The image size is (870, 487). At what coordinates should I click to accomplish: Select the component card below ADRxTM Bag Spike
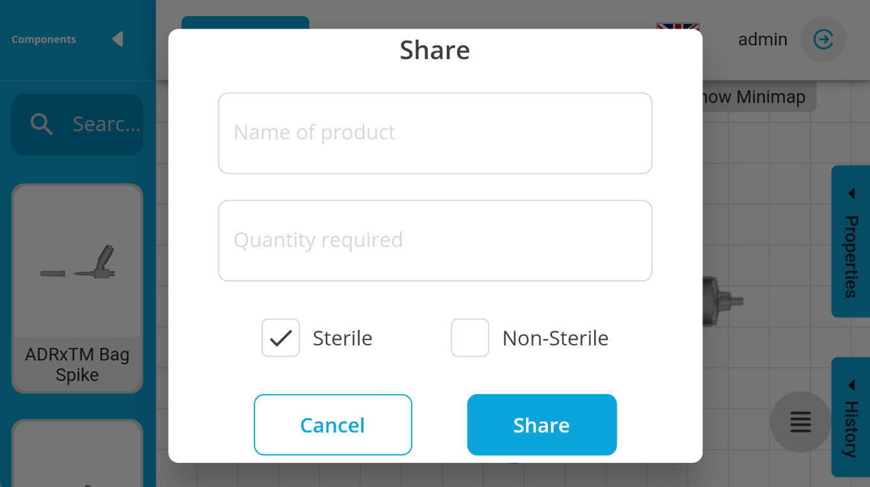click(x=77, y=455)
